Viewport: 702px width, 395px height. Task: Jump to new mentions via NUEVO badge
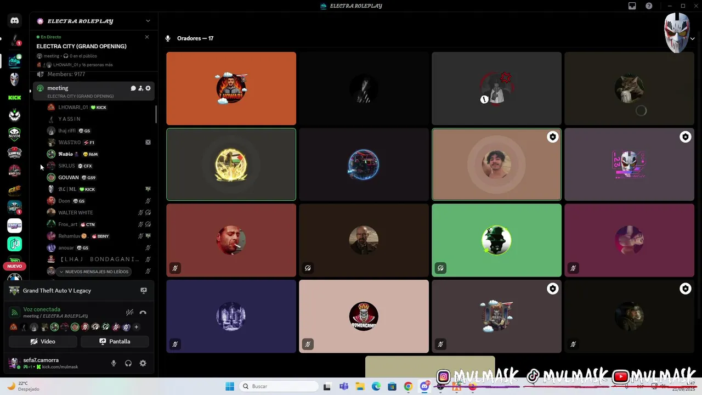pyautogui.click(x=15, y=266)
